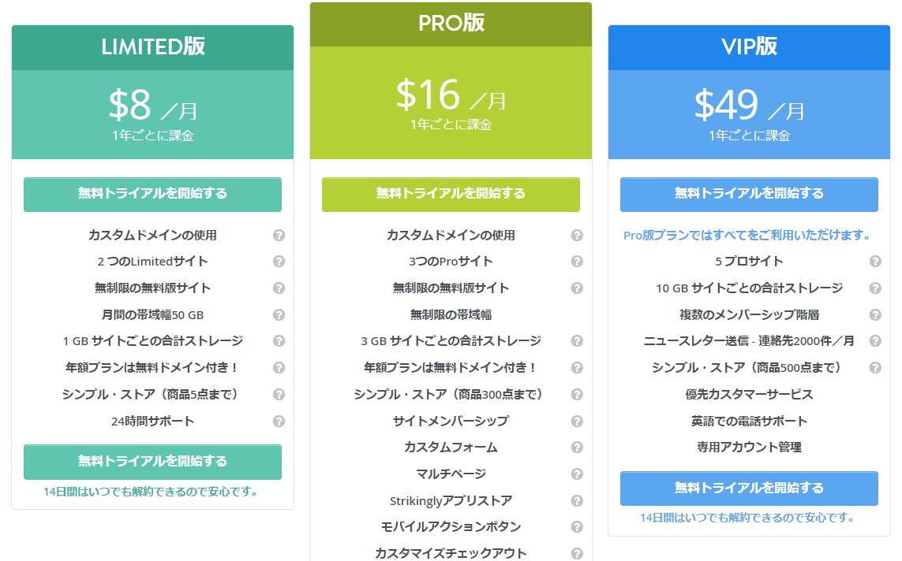The width and height of the screenshot is (902, 561).
Task: Open help icon for マルチページ
Action: [x=577, y=474]
